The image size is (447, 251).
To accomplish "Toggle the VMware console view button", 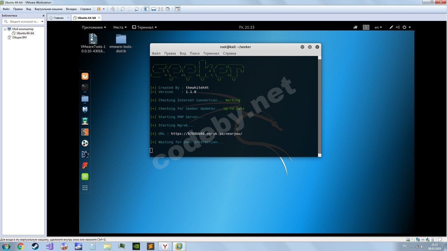I will point(178,9).
